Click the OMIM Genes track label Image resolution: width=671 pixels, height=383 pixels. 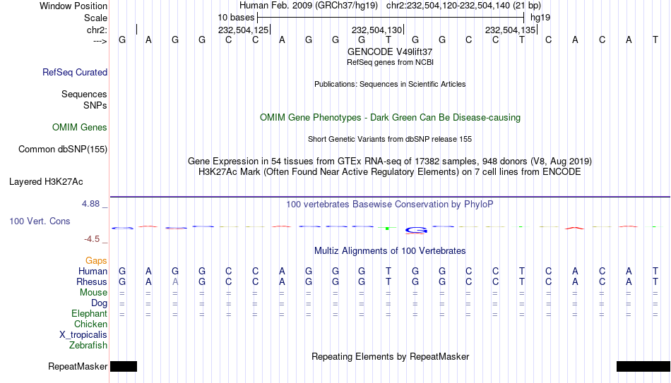tap(80, 128)
